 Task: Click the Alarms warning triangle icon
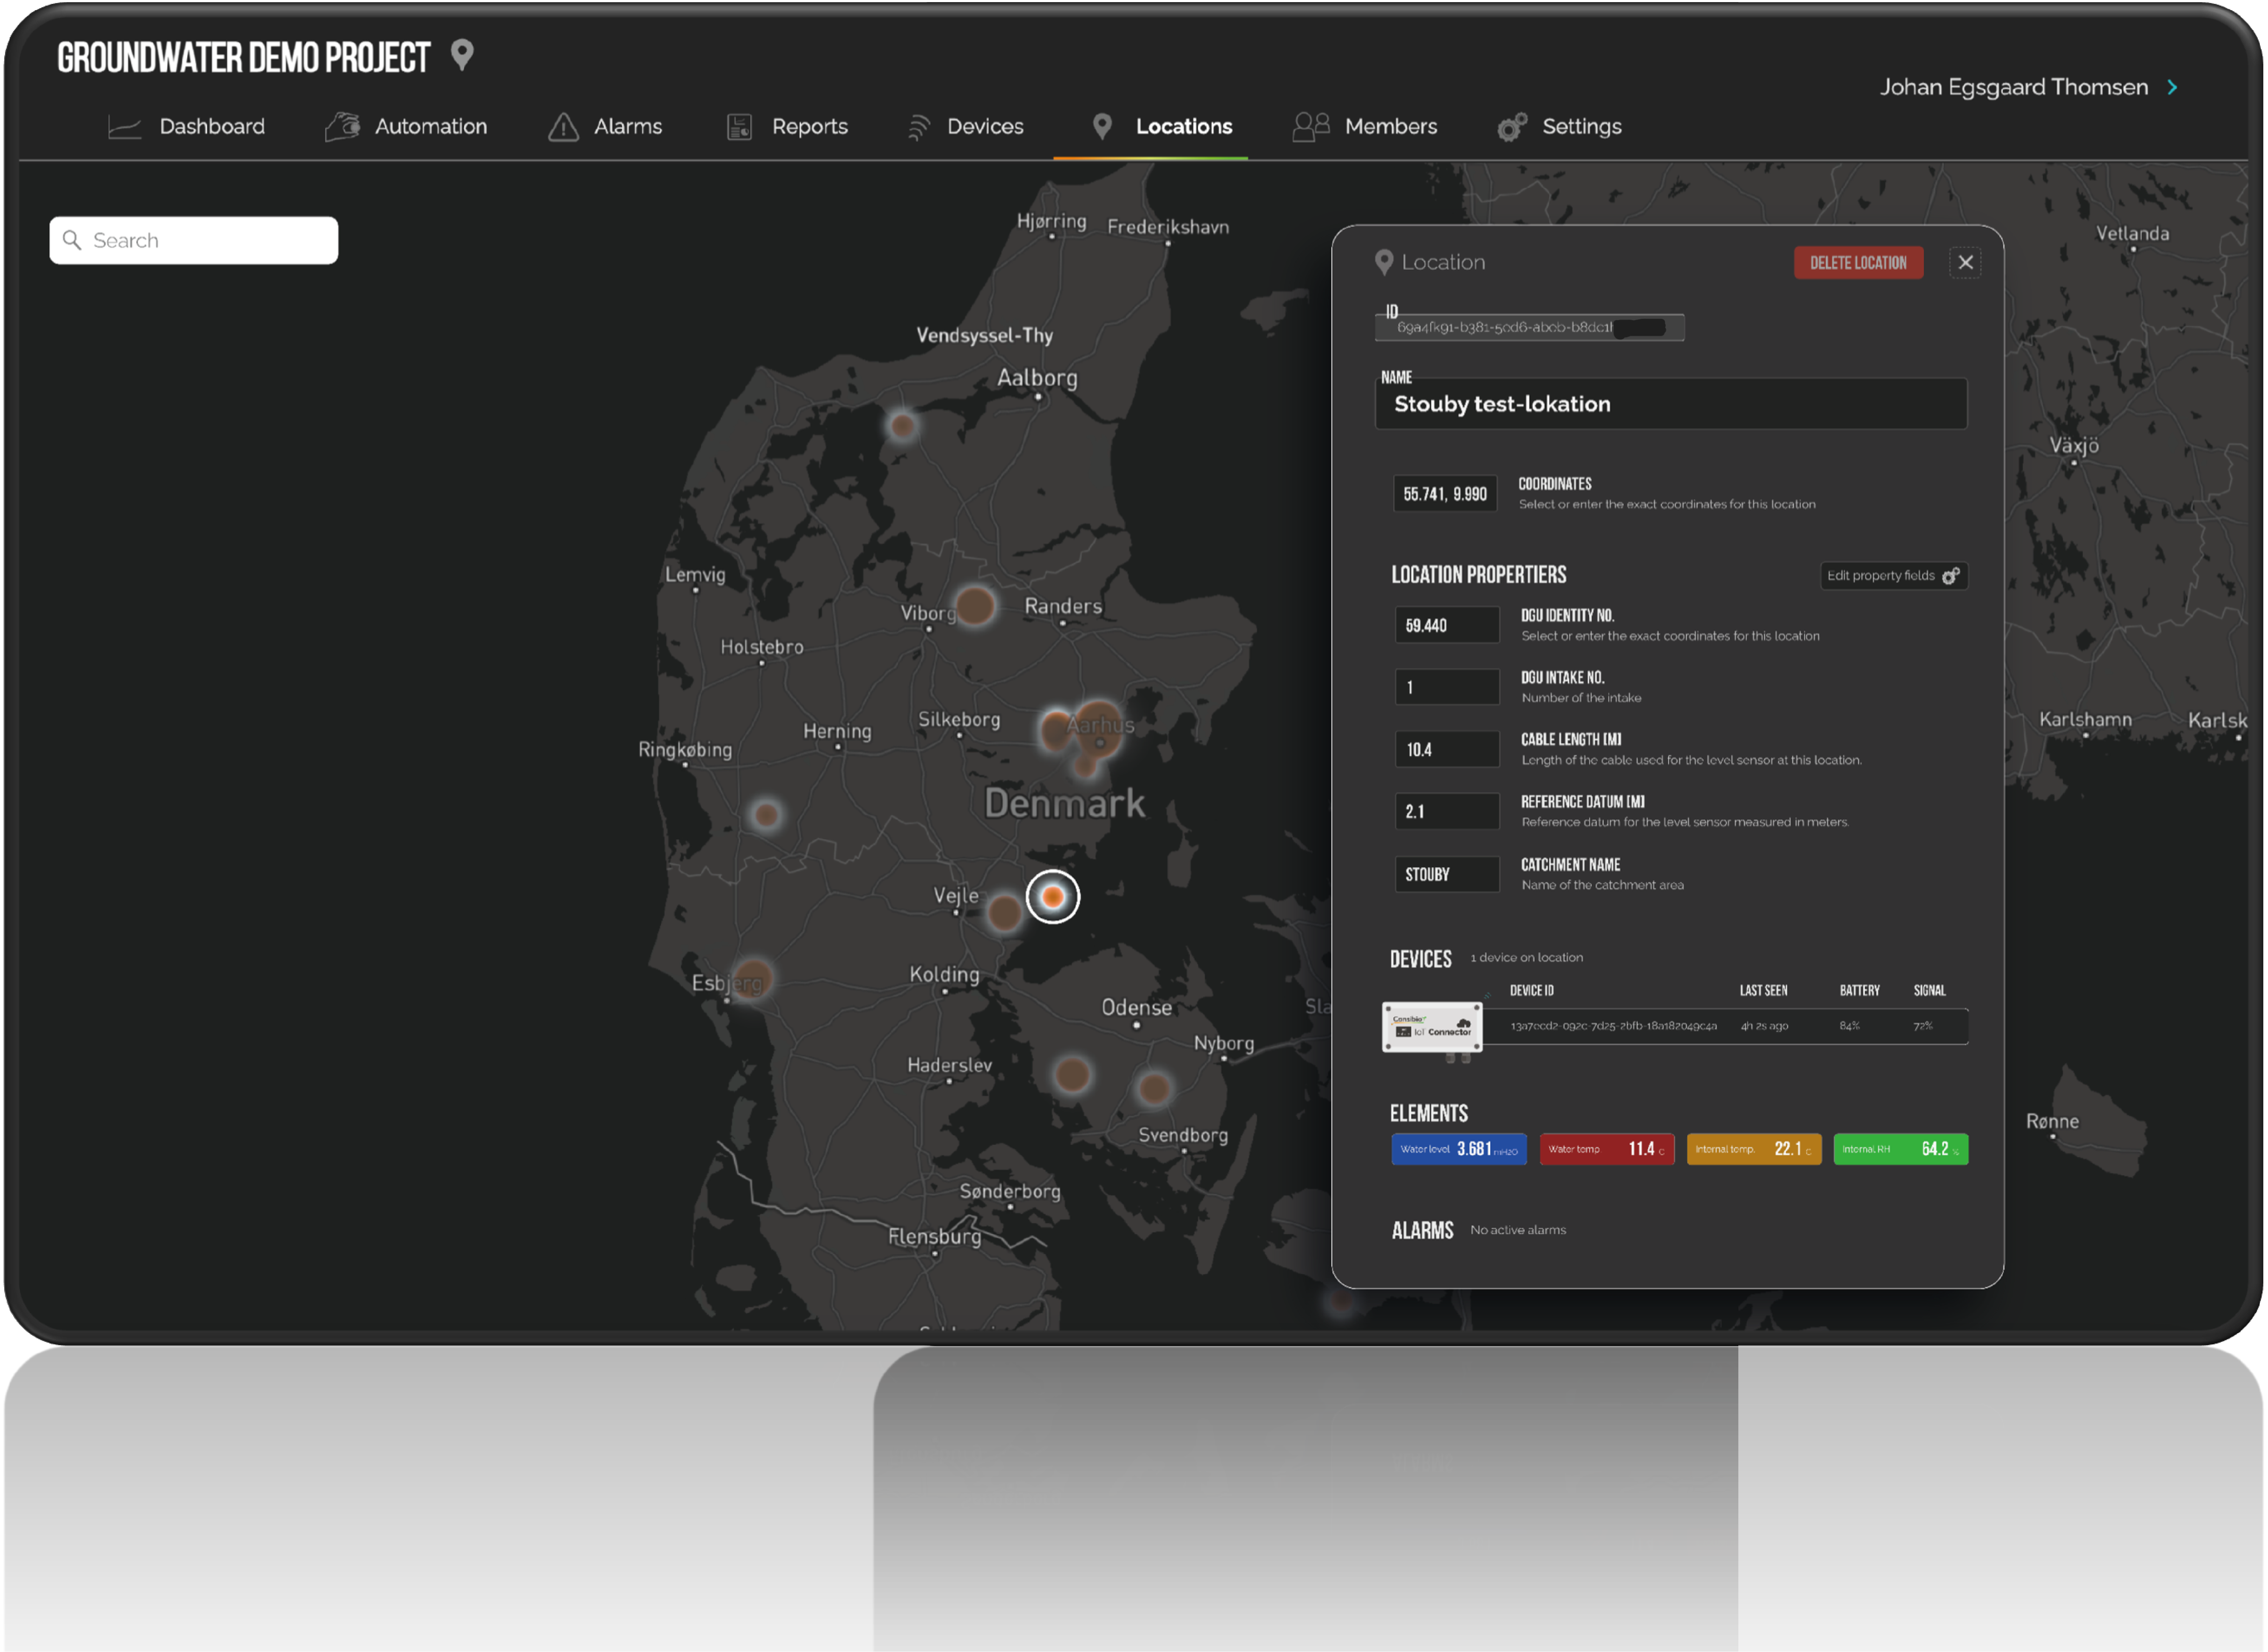pyautogui.click(x=564, y=127)
